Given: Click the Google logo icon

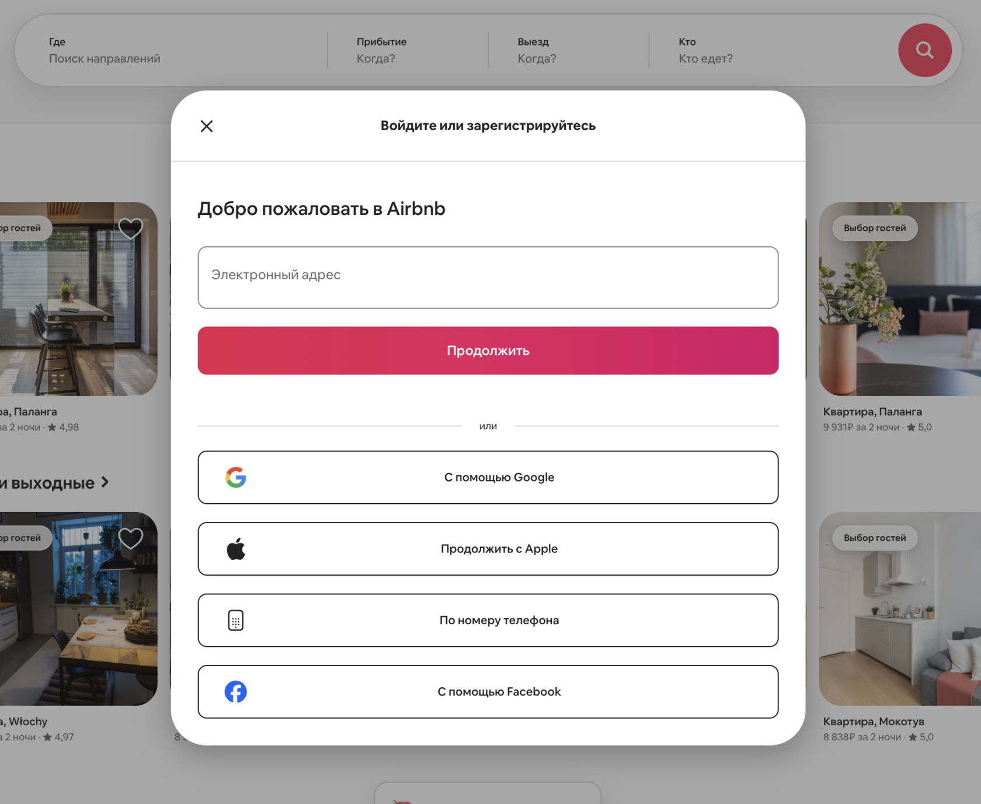Looking at the screenshot, I should 236,478.
